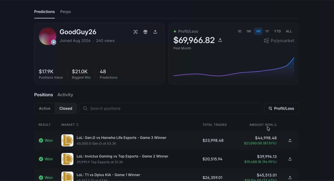Image resolution: width=334 pixels, height=181 pixels.
Task: Click the 45,000.0 Gen.G at 53.3¢ detail
Action: pyautogui.click(x=96, y=143)
